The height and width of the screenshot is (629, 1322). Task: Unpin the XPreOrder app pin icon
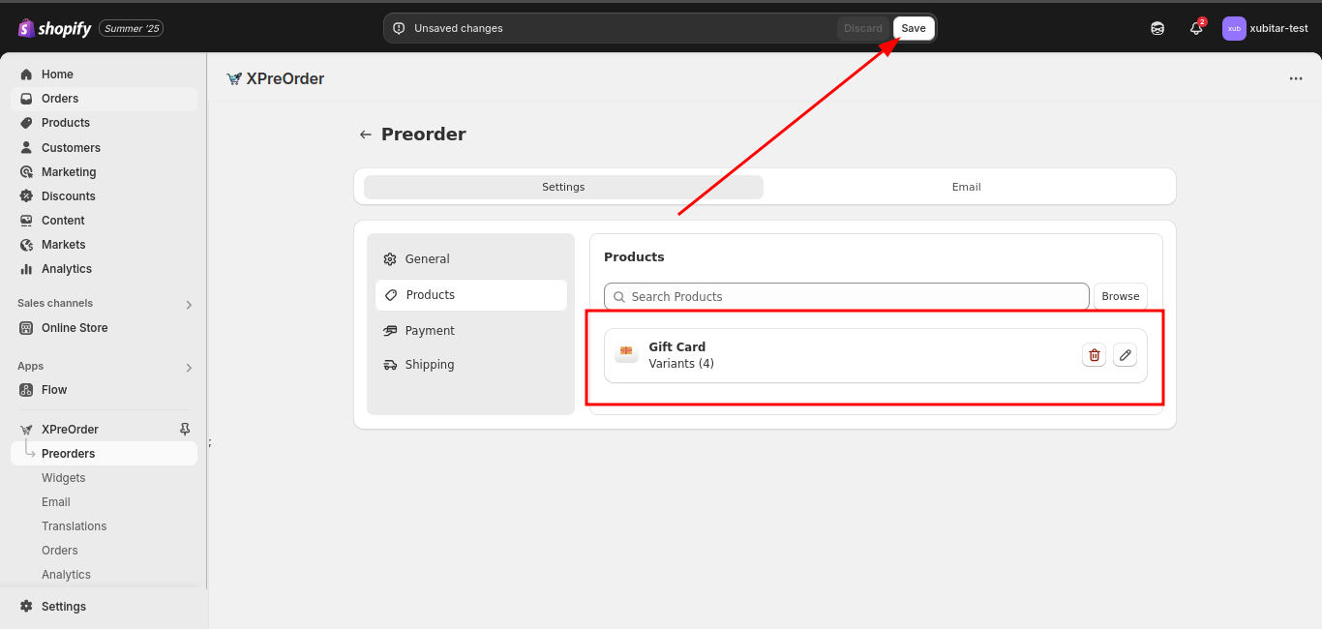pos(186,429)
